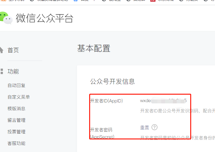Click the (AppSecret) label text
The image size is (215, 152).
tap(102, 137)
